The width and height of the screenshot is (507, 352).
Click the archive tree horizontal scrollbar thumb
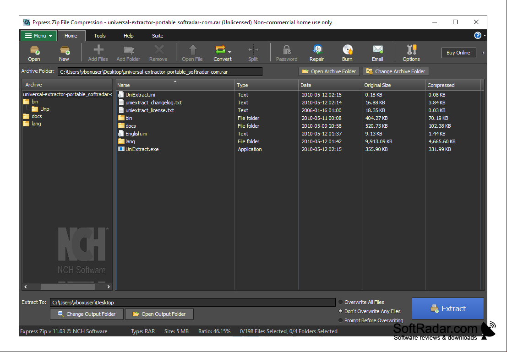coord(68,287)
